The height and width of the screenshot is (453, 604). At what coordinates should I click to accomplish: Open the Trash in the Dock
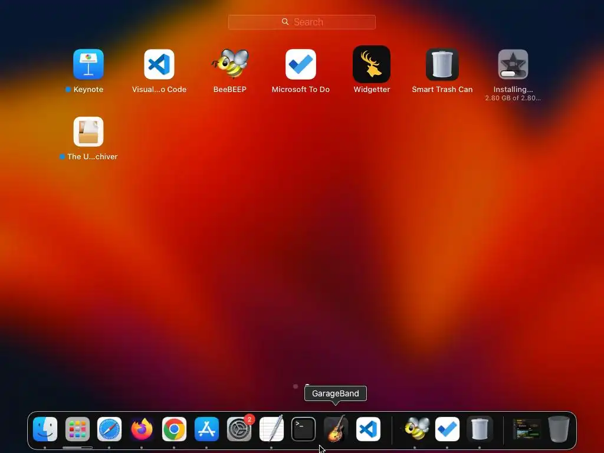(x=559, y=429)
